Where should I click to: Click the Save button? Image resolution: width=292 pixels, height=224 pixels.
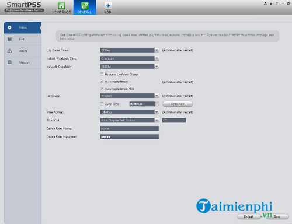click(277, 216)
